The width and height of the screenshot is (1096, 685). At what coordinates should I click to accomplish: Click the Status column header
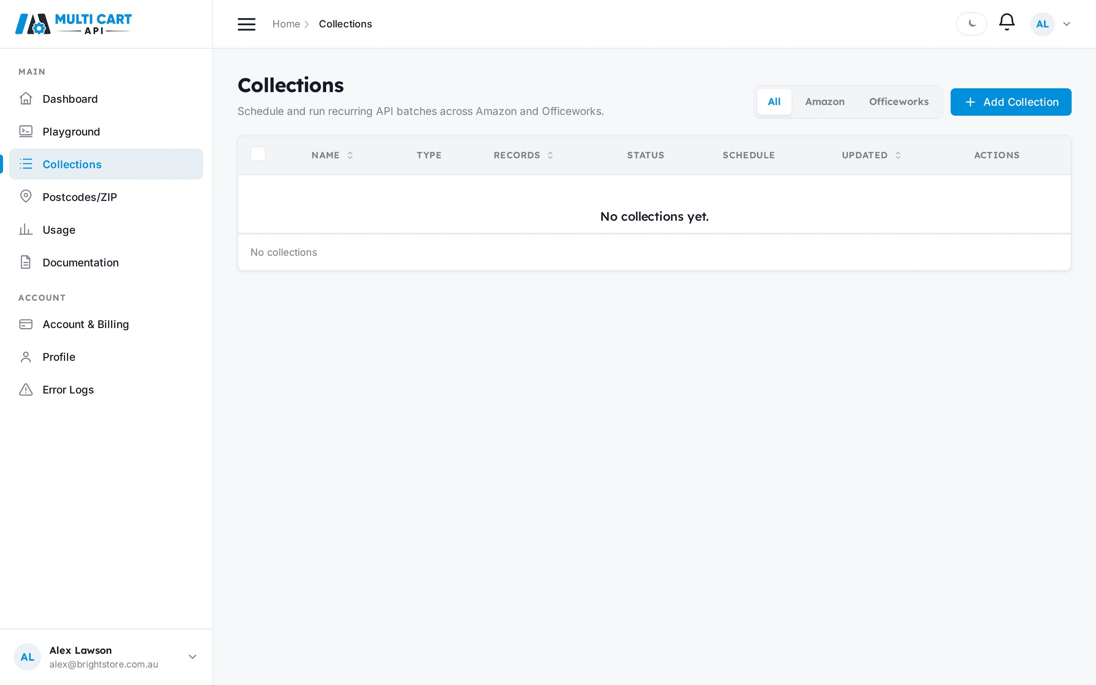[645, 155]
